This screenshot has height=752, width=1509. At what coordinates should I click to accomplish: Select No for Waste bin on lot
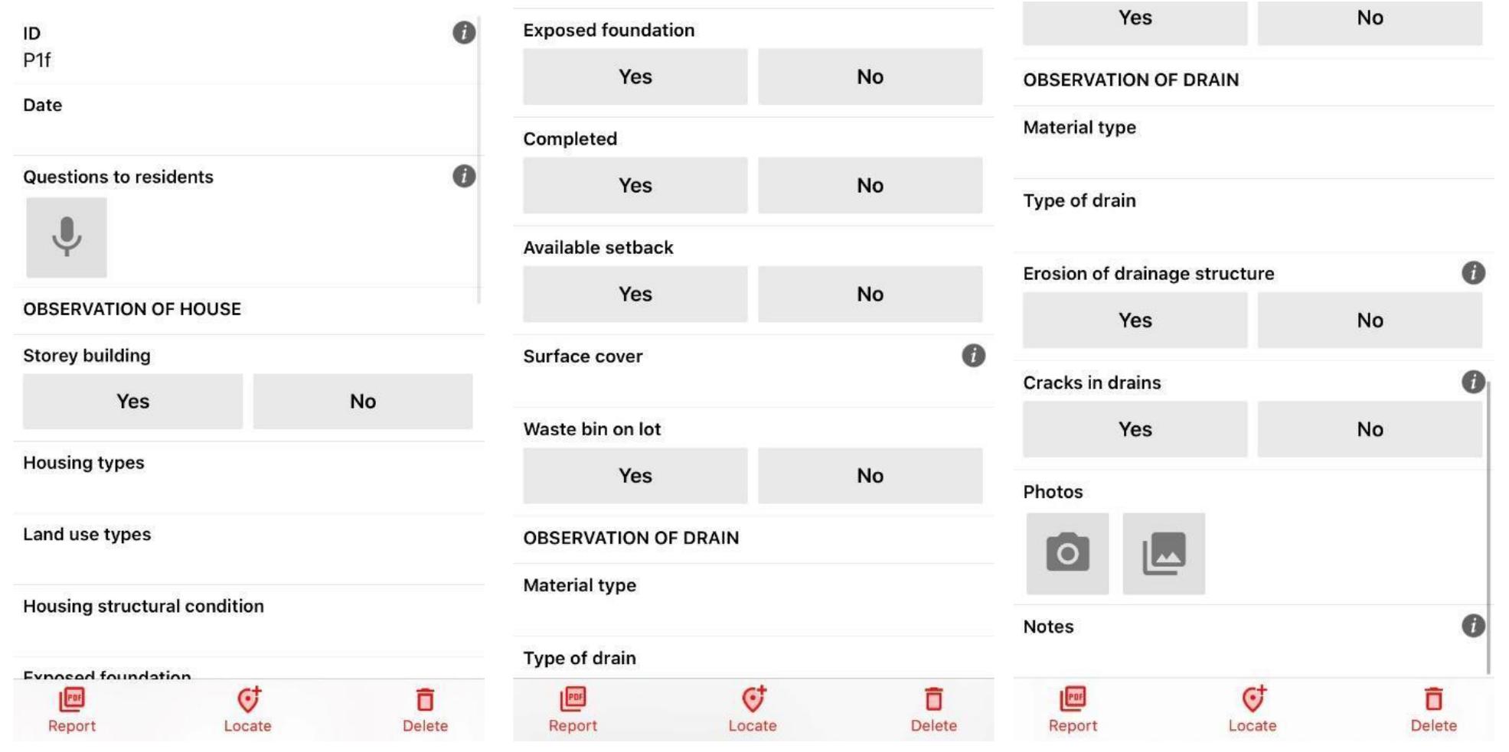click(x=870, y=475)
